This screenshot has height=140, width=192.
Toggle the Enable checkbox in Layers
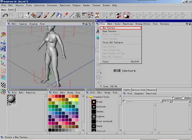point(124,101)
